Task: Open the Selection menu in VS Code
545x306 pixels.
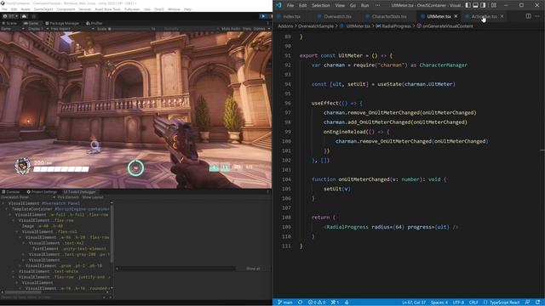Action: coord(320,5)
